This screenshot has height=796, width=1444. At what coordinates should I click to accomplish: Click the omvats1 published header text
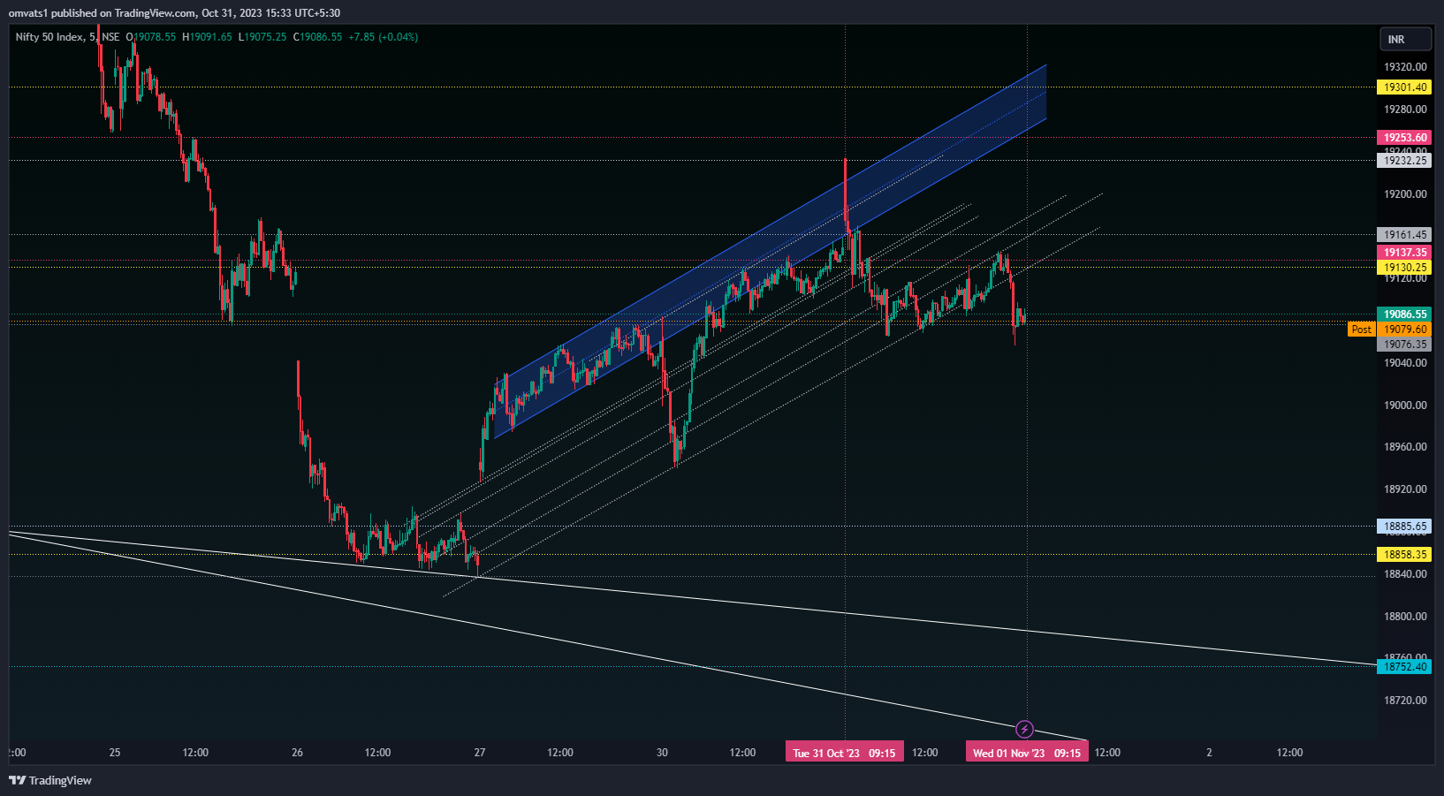pyautogui.click(x=174, y=12)
